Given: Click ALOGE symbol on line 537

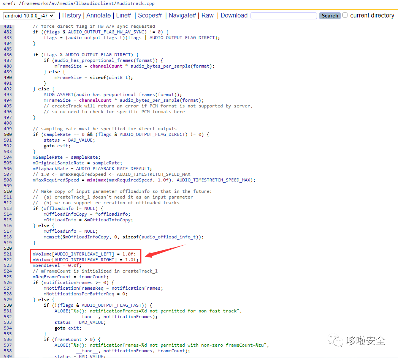Looking at the screenshot, I should [x=61, y=345].
